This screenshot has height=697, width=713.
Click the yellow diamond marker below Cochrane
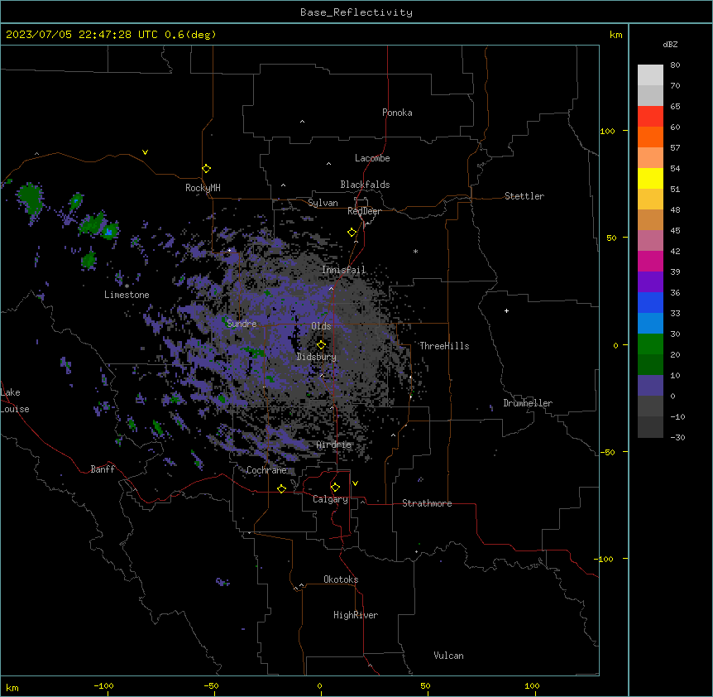(x=281, y=488)
